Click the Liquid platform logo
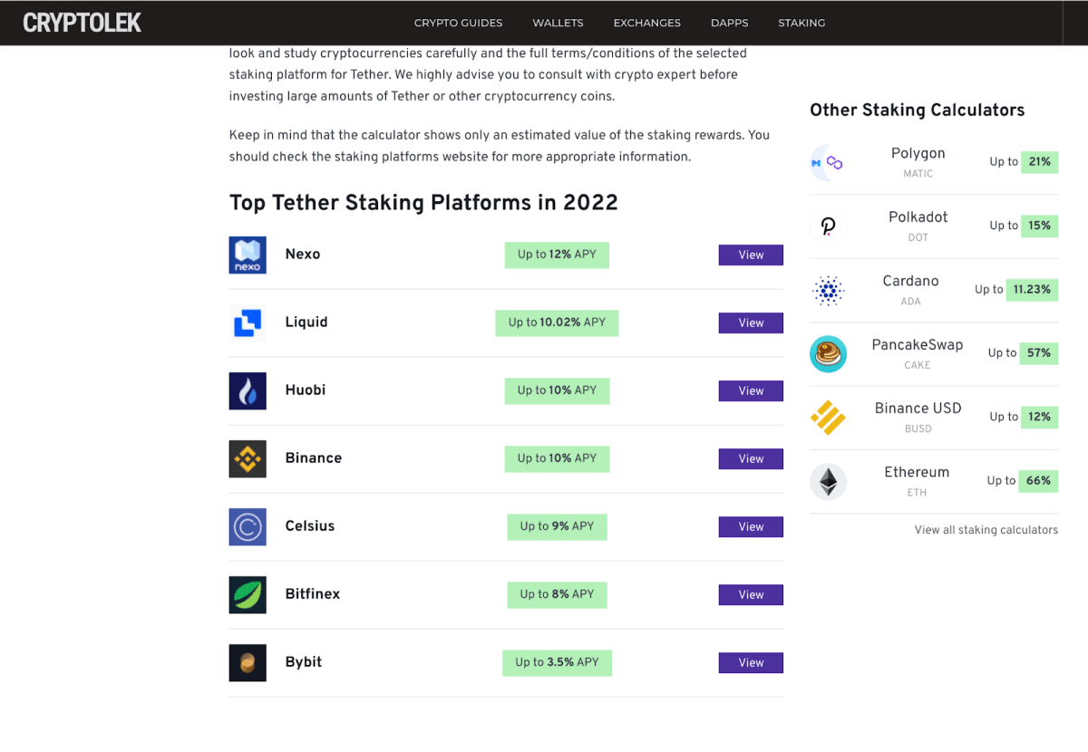This screenshot has width=1088, height=752. click(x=248, y=323)
